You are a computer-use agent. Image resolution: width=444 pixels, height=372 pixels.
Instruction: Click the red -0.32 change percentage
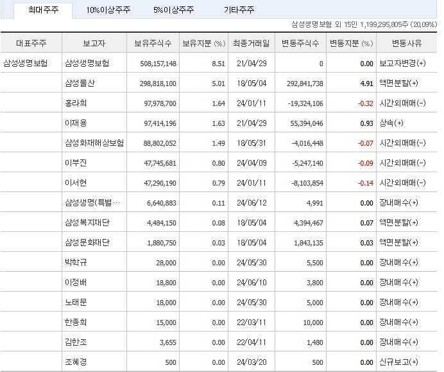[366, 103]
